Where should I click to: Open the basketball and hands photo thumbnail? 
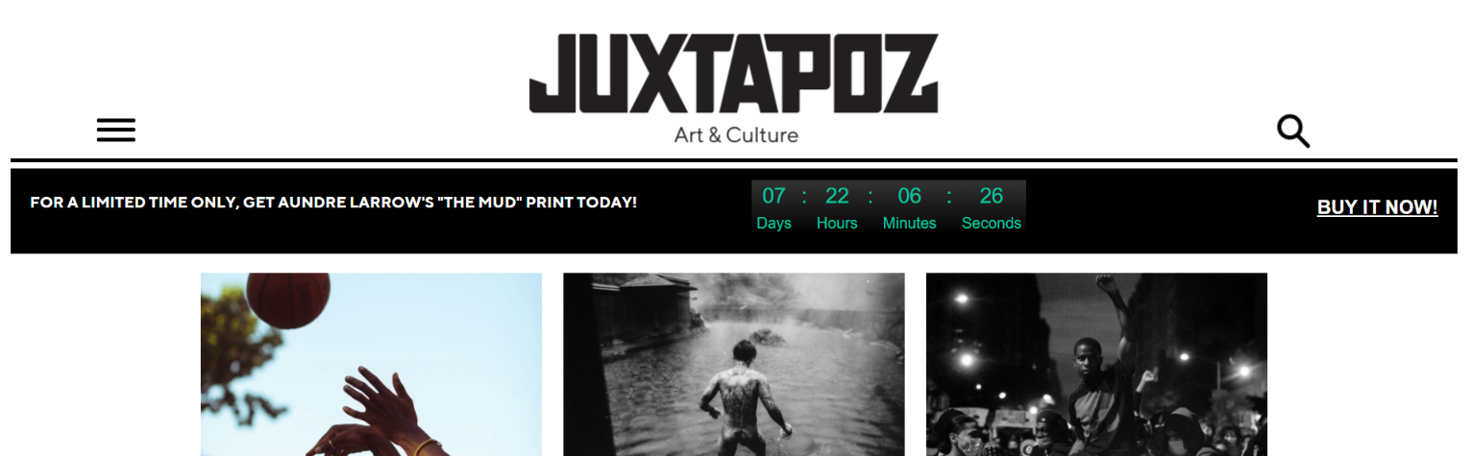(x=371, y=364)
